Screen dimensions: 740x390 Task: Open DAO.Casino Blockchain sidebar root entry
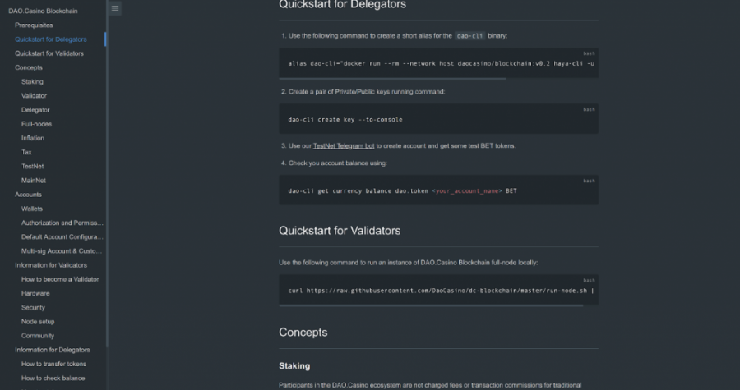[43, 11]
